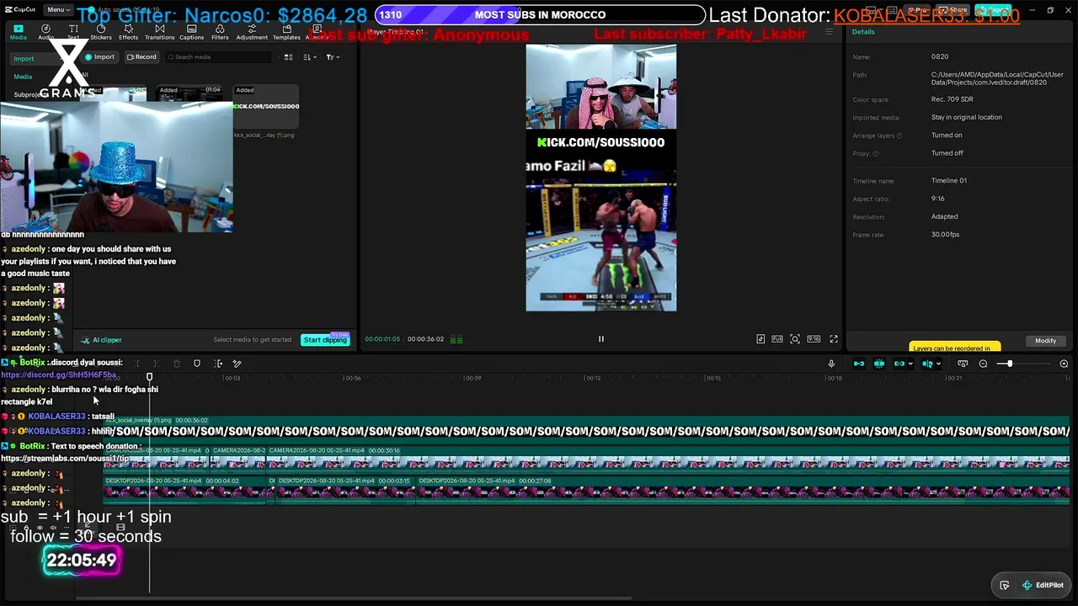Viewport: 1078px width, 606px height.
Task: Click the record voiceover microphone icon
Action: (831, 364)
